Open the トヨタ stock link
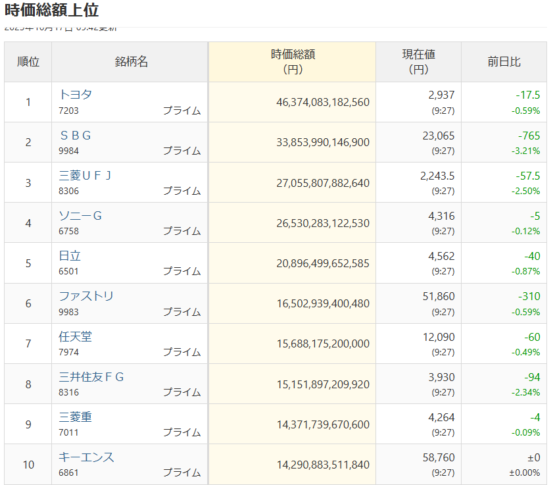Image resolution: width=555 pixels, height=485 pixels. 76,95
